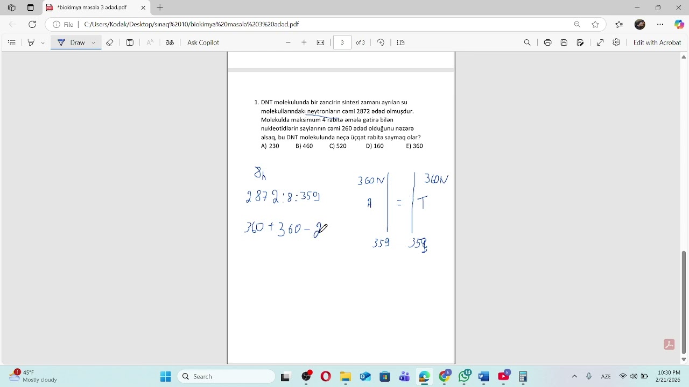Open the browser profile avatar

pos(640,24)
